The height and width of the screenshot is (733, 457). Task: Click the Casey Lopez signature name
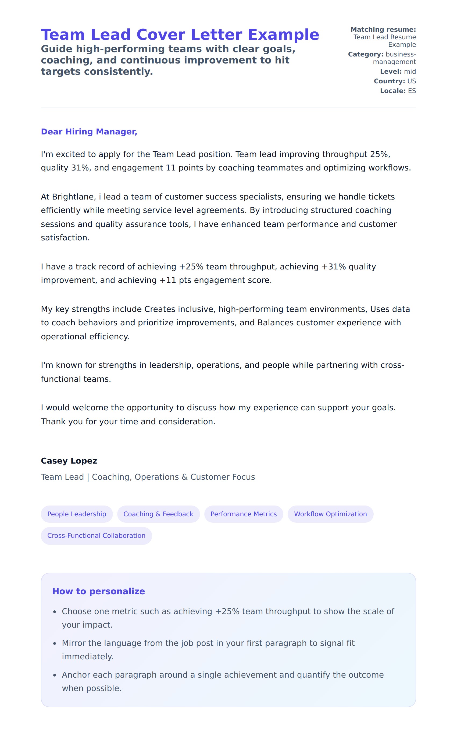pyautogui.click(x=69, y=461)
